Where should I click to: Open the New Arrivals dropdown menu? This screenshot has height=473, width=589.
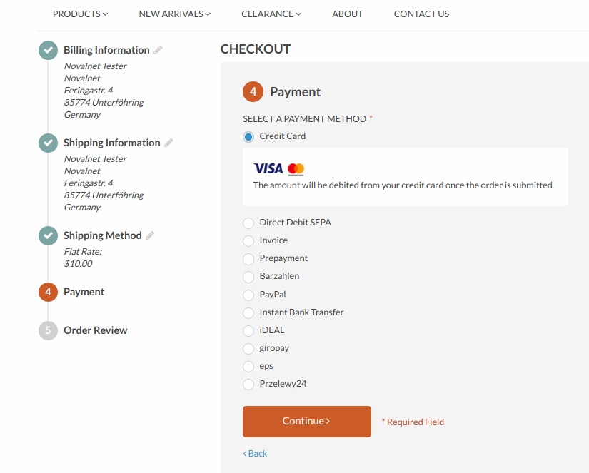(x=175, y=14)
